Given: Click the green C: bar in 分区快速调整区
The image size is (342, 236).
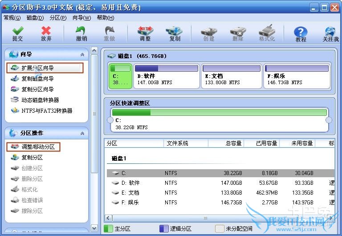Looking at the screenshot, I should tap(219, 112).
